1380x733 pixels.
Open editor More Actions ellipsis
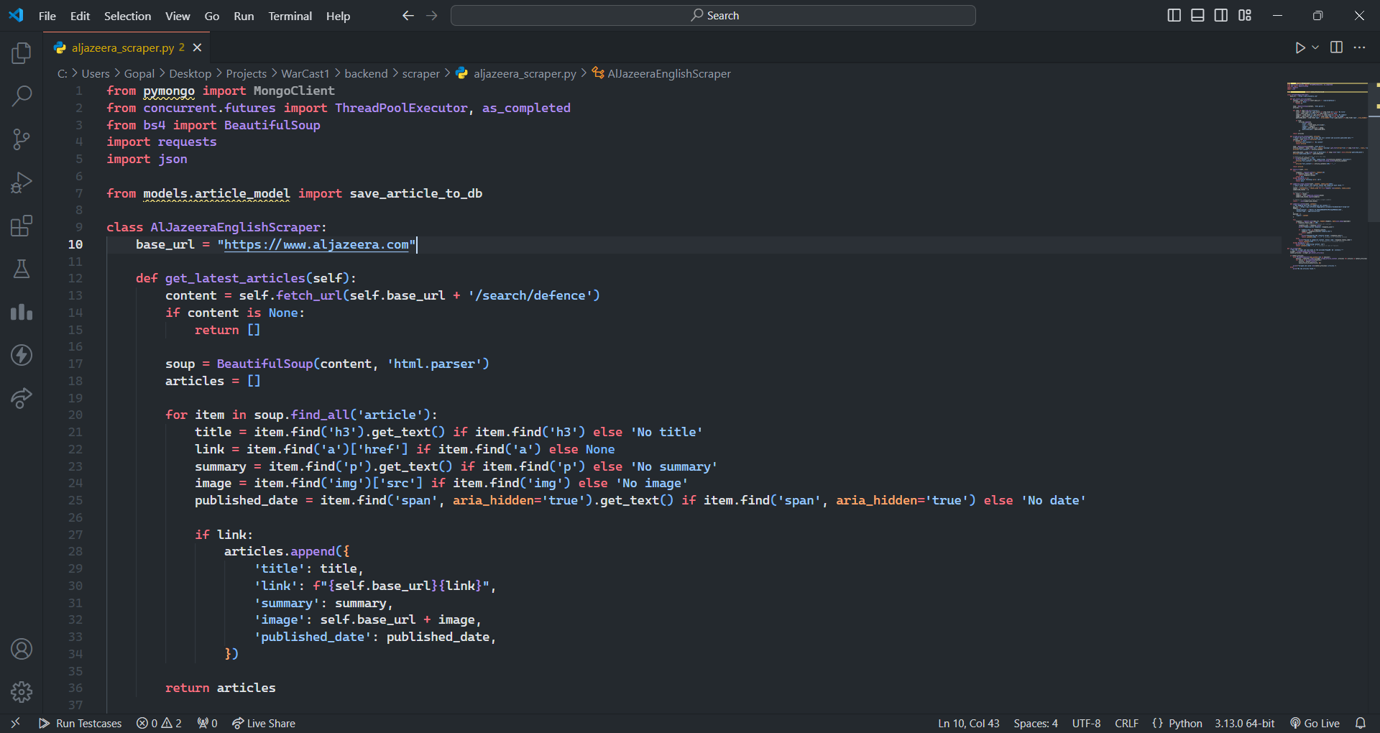click(x=1359, y=47)
